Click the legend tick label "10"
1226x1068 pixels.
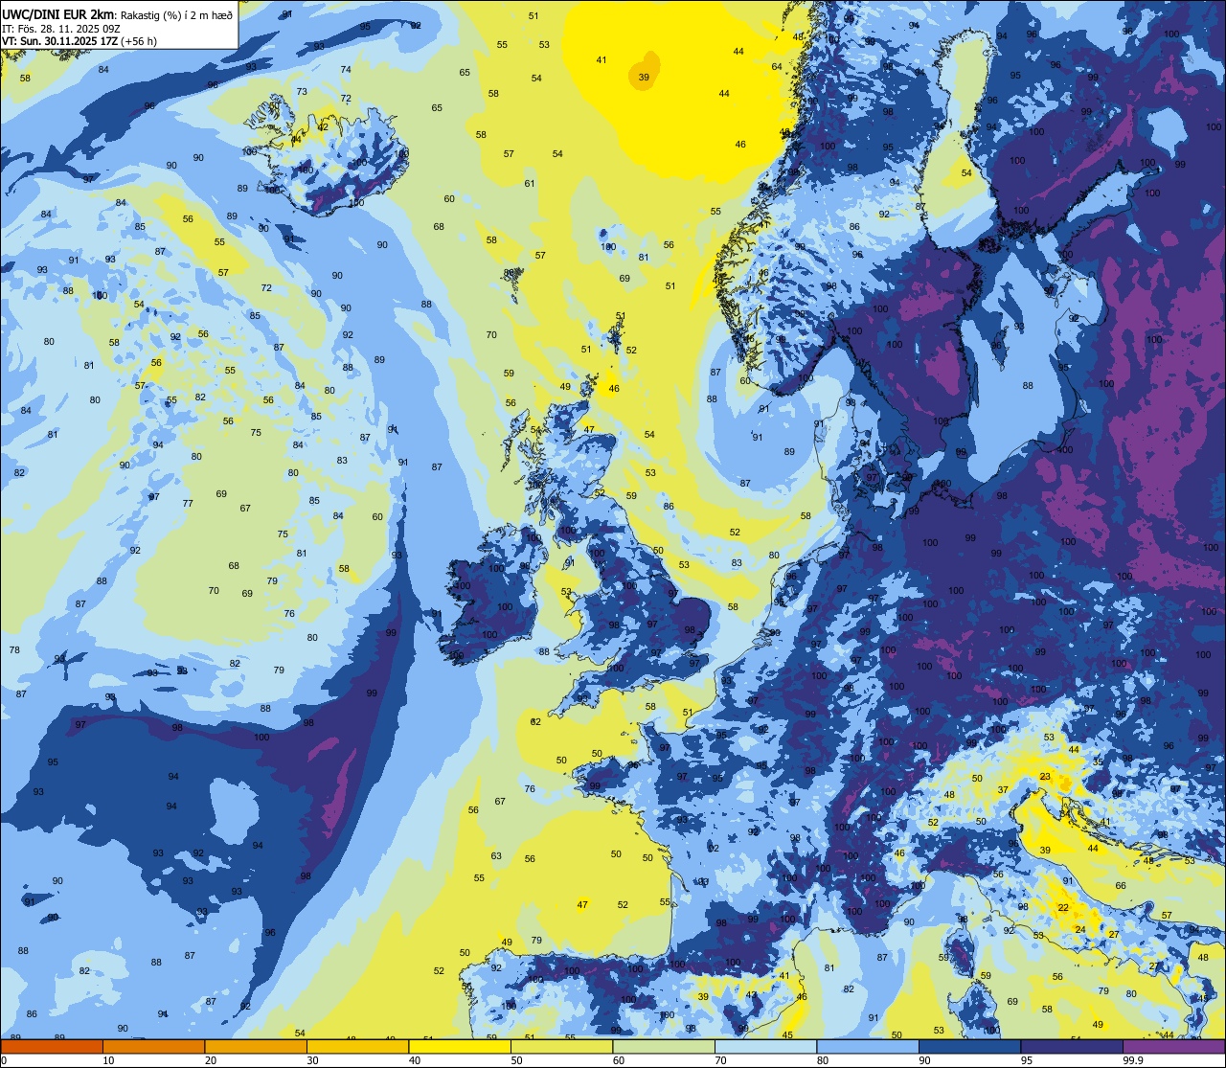click(108, 1059)
